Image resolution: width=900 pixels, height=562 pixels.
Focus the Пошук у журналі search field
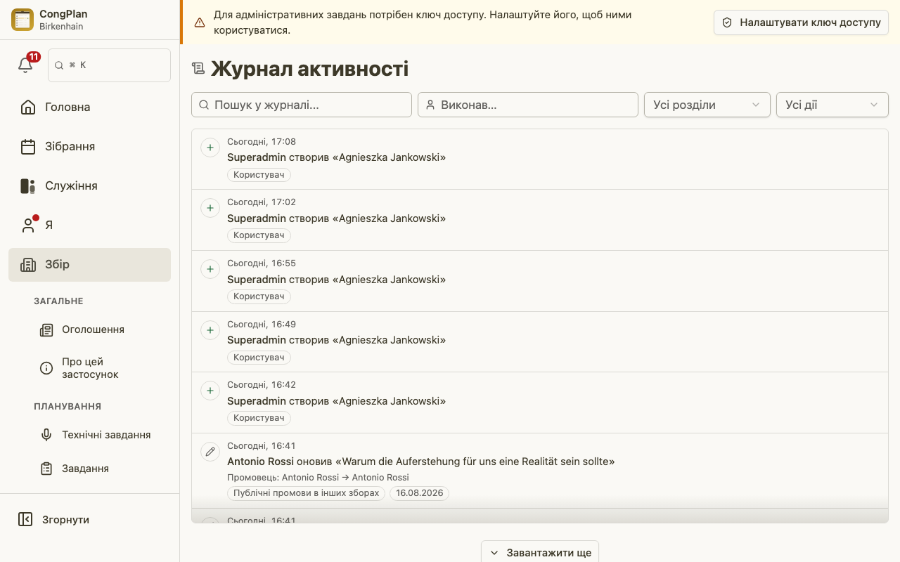tap(302, 105)
